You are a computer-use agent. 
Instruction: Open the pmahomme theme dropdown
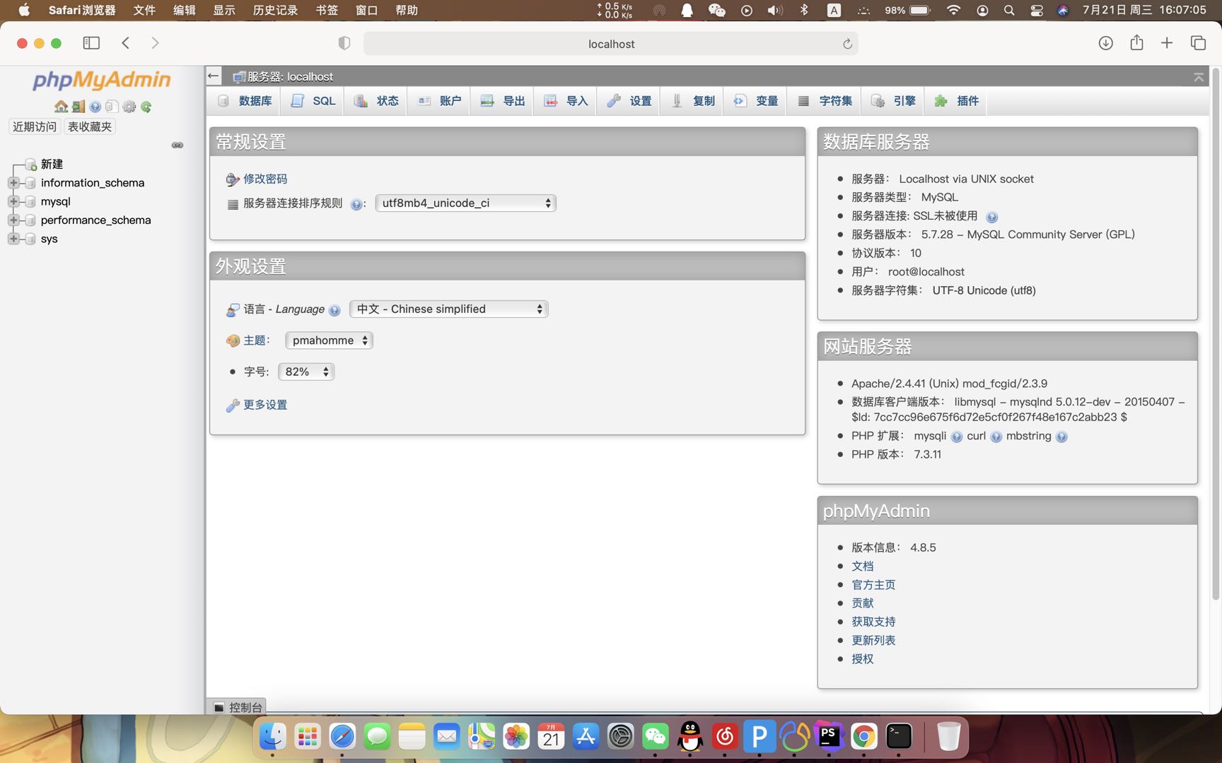329,340
